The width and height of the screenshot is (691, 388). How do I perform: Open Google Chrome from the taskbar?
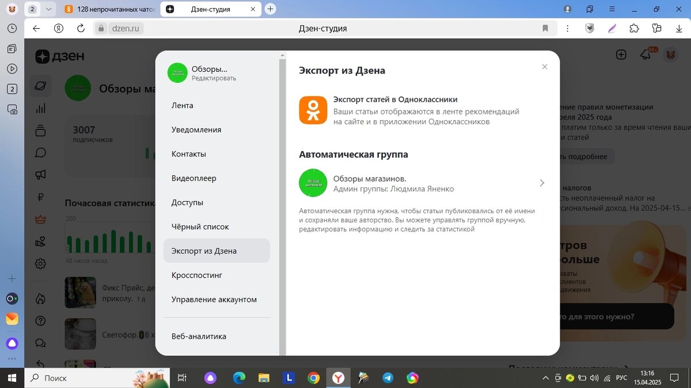[313, 378]
